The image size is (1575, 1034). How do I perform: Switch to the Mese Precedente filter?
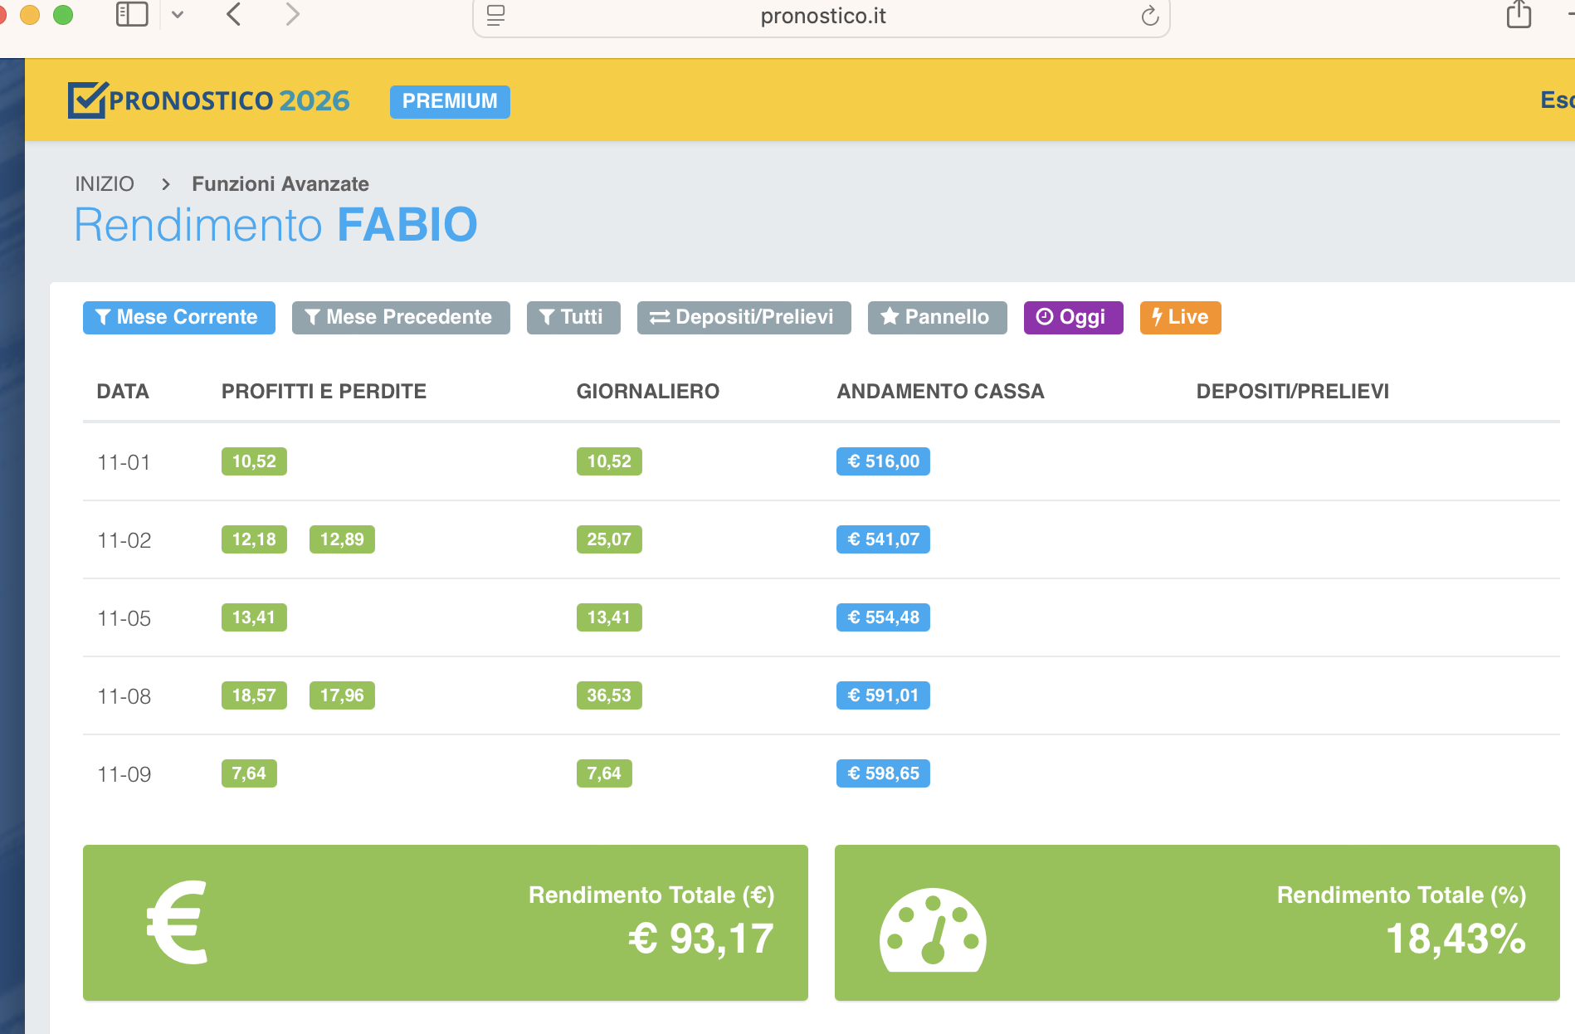pyautogui.click(x=401, y=317)
